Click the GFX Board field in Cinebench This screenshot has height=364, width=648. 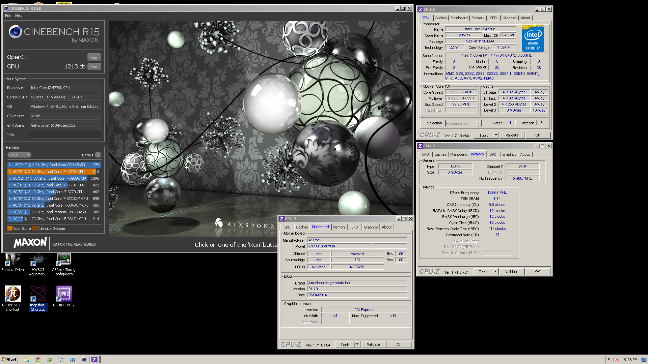tap(65, 125)
